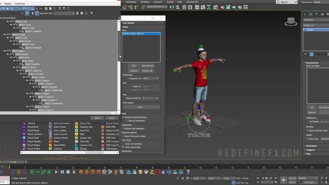Pick the Actor Convert operator icon
329x185 pixels.
click(x=50, y=134)
